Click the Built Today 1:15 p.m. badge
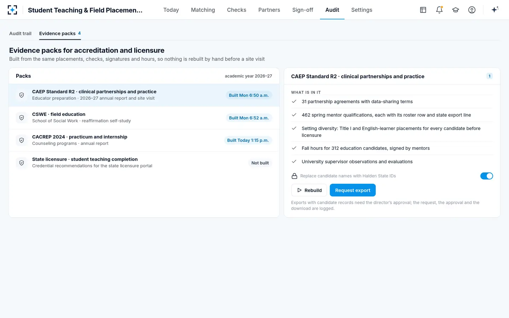The height and width of the screenshot is (318, 509). coord(248,140)
